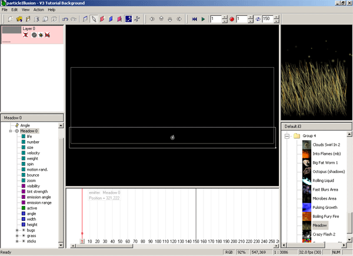Click the Rolling Liquid emitter icon
The width and height of the screenshot is (353, 256).
[x=307, y=180]
